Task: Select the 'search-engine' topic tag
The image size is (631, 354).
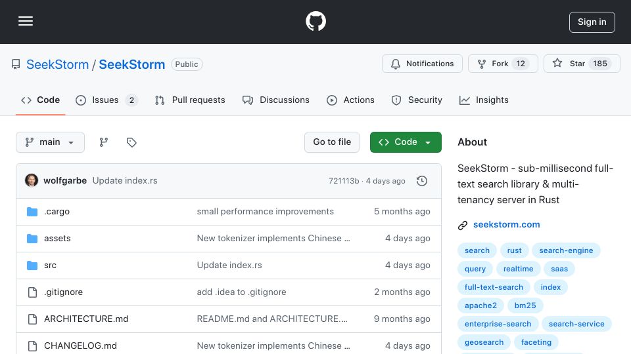Action: pos(566,250)
